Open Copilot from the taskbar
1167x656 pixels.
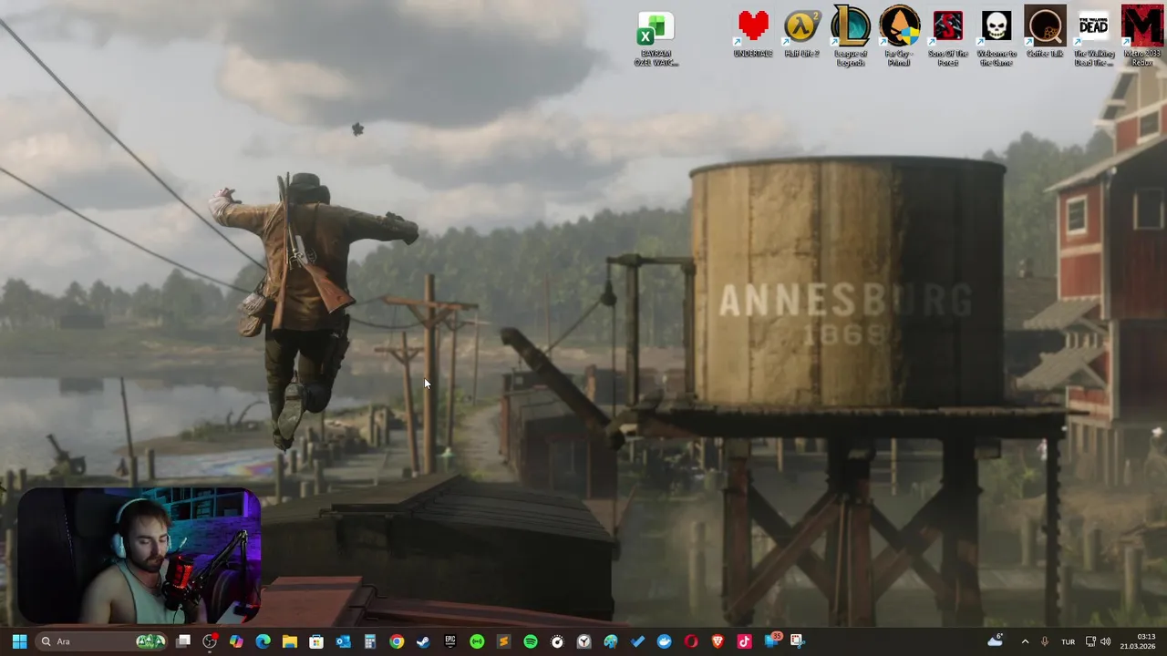coord(236,641)
